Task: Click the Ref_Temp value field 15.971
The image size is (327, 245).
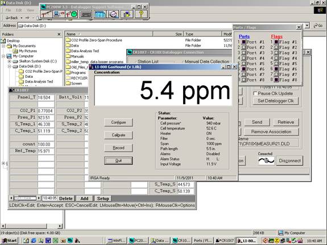Action: pyautogui.click(x=45, y=151)
